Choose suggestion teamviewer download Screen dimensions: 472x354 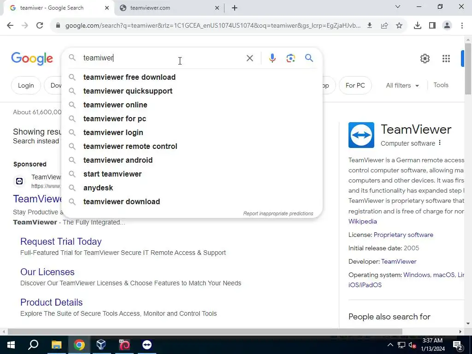(192, 202)
